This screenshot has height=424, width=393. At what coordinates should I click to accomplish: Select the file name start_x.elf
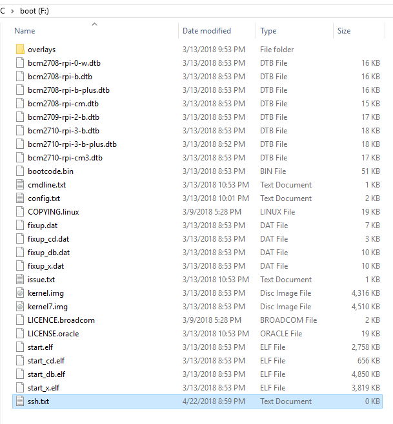pyautogui.click(x=43, y=388)
